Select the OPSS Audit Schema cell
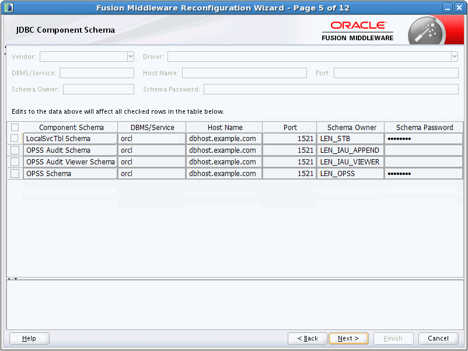The width and height of the screenshot is (468, 351). point(70,150)
